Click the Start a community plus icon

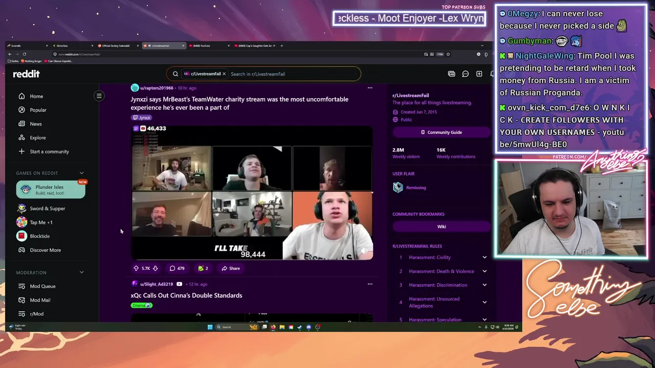[21, 151]
